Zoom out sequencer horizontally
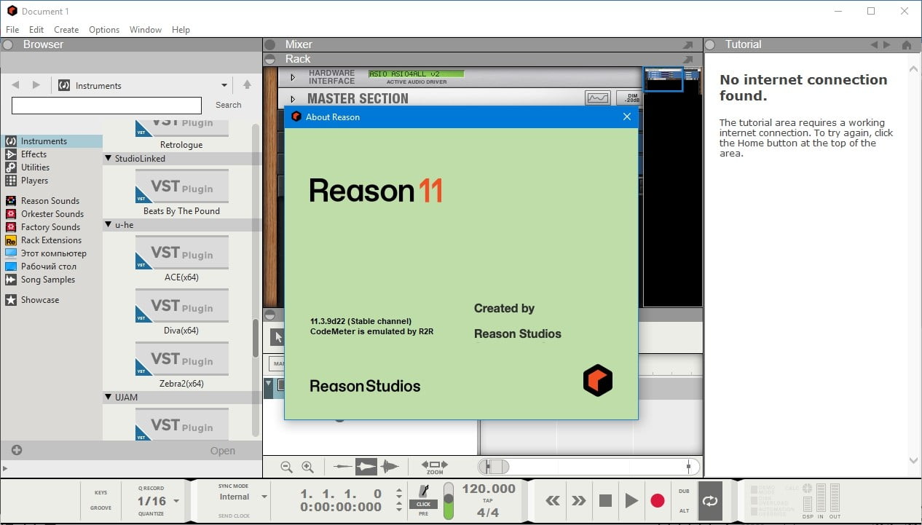The height and width of the screenshot is (525, 922). (286, 467)
